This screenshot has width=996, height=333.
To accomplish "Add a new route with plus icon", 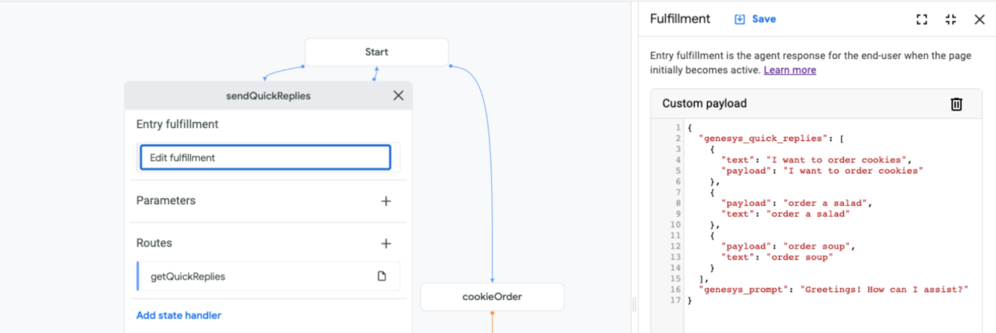I will pyautogui.click(x=386, y=243).
